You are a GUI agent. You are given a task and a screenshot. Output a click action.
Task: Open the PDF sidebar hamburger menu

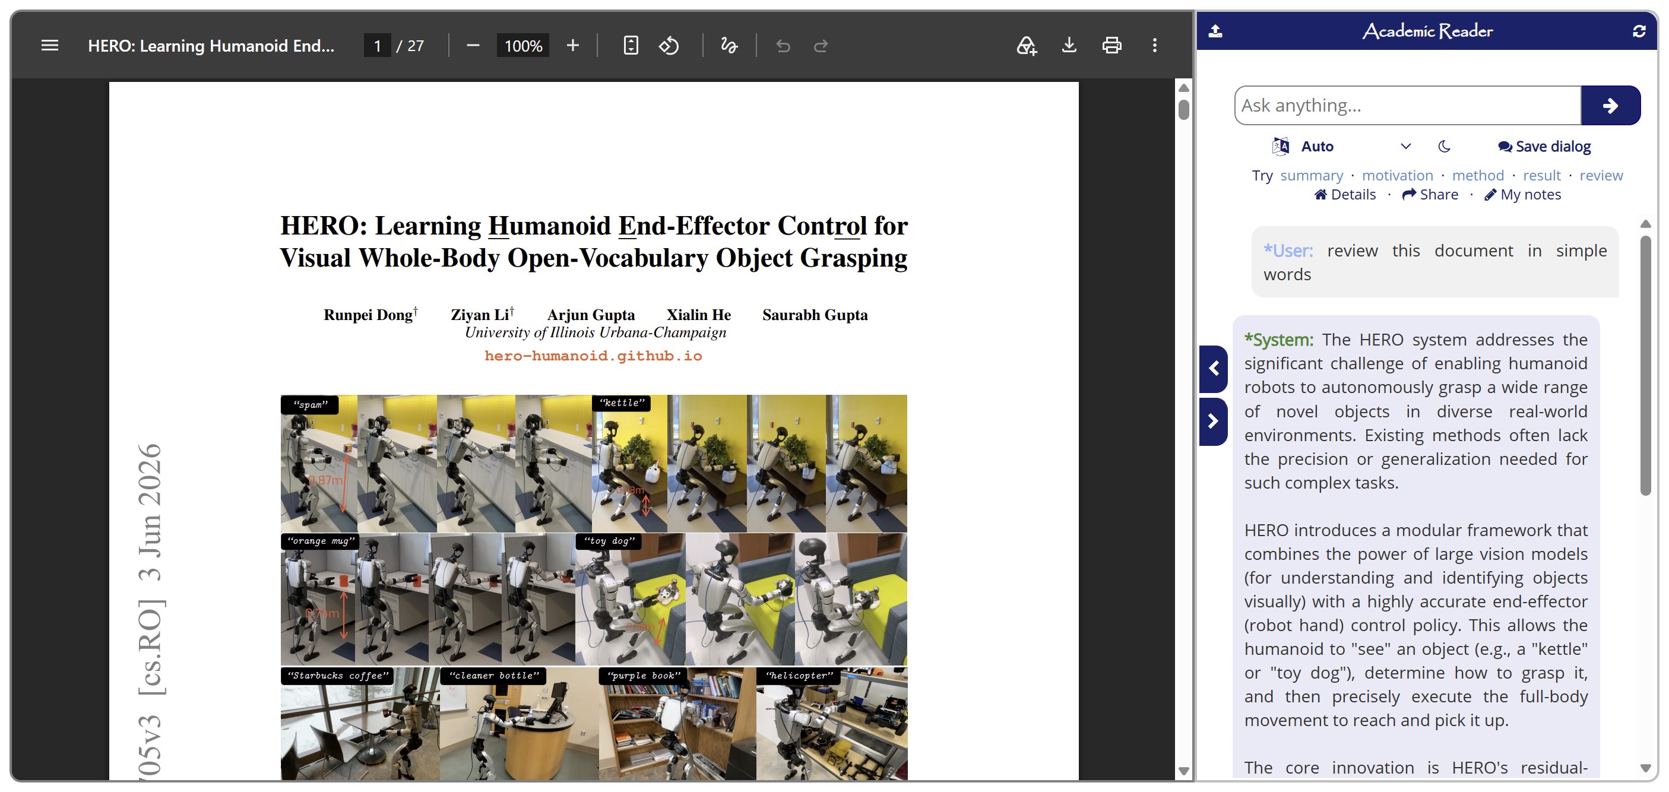(50, 45)
